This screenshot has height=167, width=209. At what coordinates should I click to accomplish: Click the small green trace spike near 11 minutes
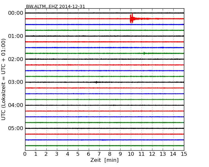[x=144, y=53]
